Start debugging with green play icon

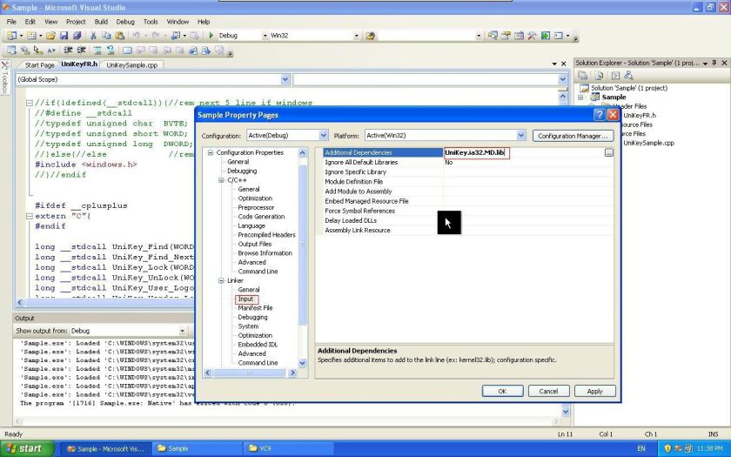(211, 36)
